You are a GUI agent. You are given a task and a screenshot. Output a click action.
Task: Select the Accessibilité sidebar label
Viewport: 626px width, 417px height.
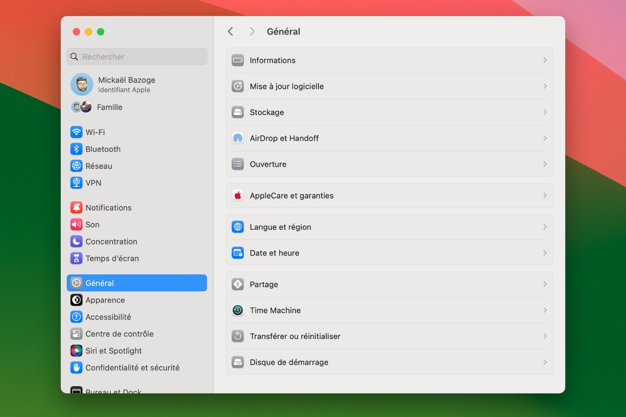click(108, 317)
